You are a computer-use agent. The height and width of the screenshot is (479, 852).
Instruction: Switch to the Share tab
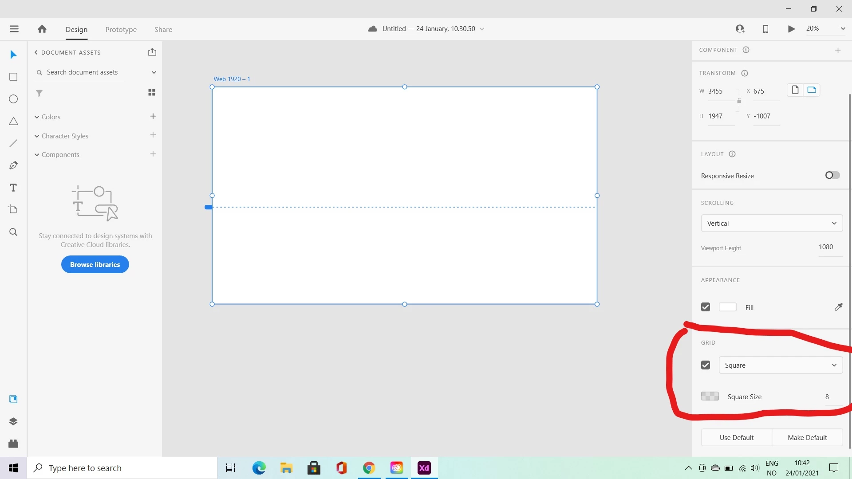pyautogui.click(x=163, y=29)
